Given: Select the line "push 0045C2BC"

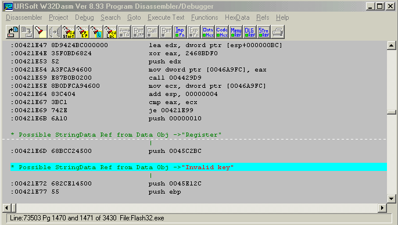Looking at the screenshot, I should [106, 151].
